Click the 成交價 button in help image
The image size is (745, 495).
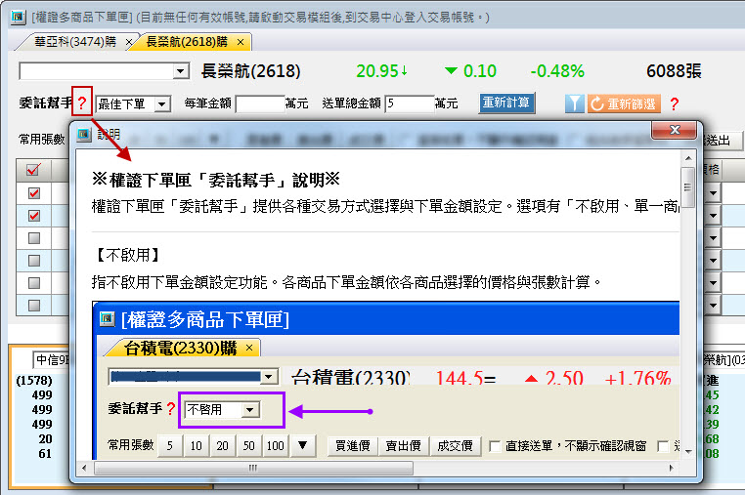point(455,446)
